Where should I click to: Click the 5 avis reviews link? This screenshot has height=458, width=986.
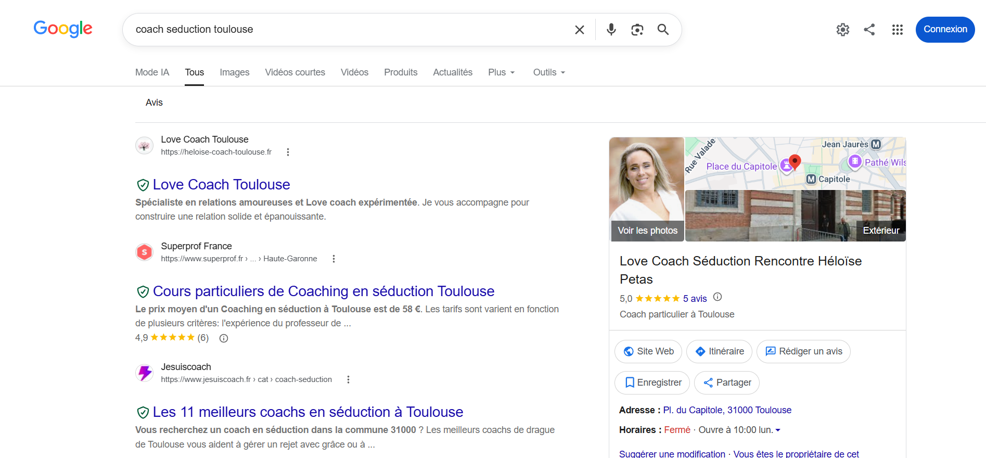695,299
